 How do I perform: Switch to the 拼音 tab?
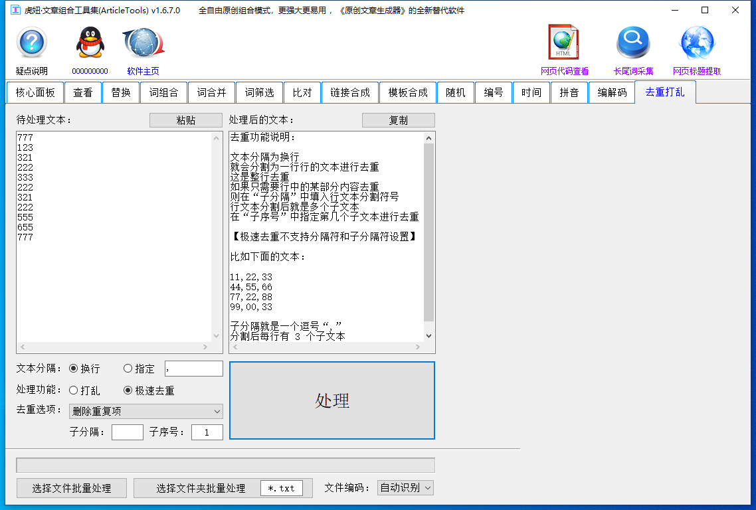point(569,92)
